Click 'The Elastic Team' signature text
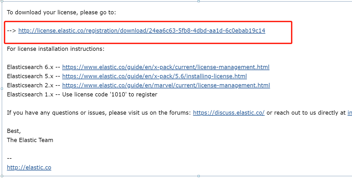The image size is (352, 179). 30,140
